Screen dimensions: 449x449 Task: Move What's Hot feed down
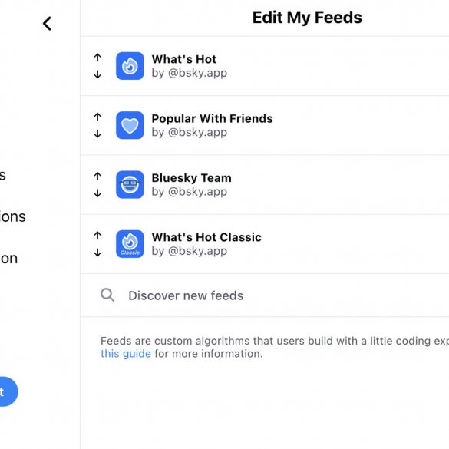tap(97, 74)
